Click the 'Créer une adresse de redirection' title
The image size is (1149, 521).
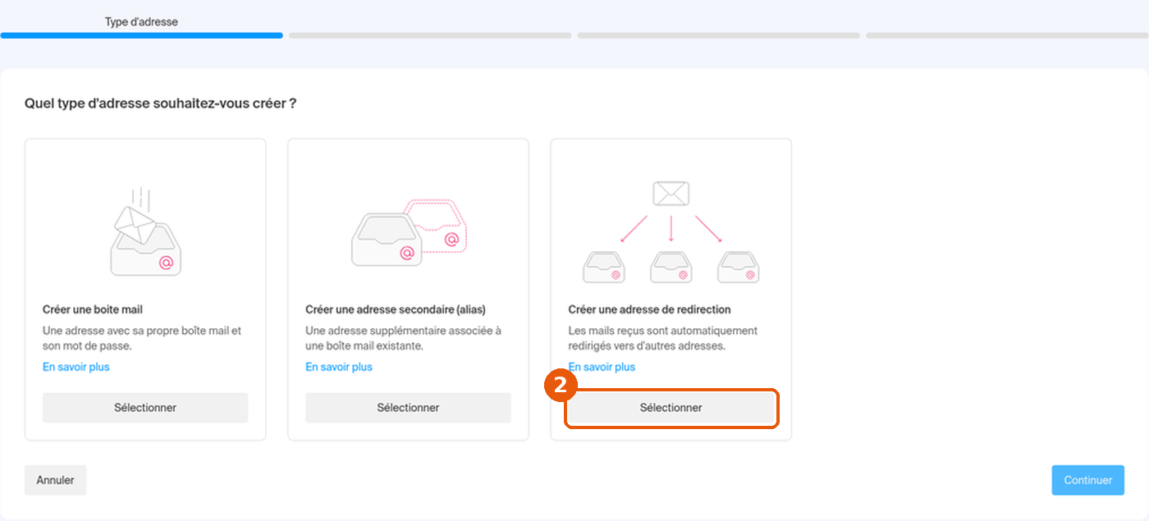pos(650,309)
